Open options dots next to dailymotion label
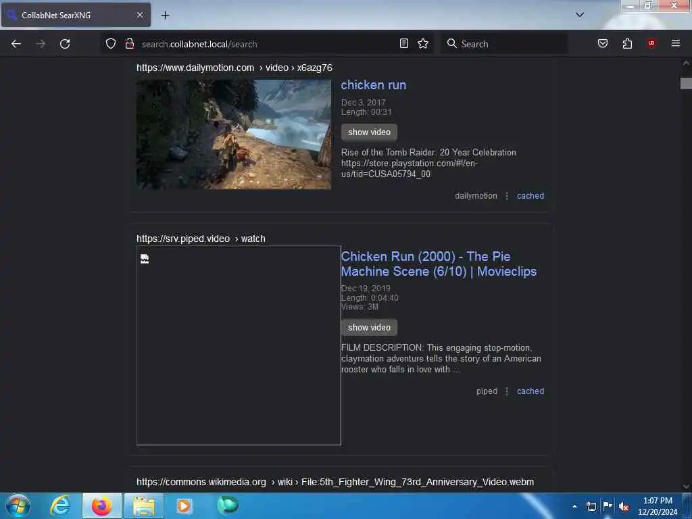This screenshot has height=519, width=692. tap(507, 195)
